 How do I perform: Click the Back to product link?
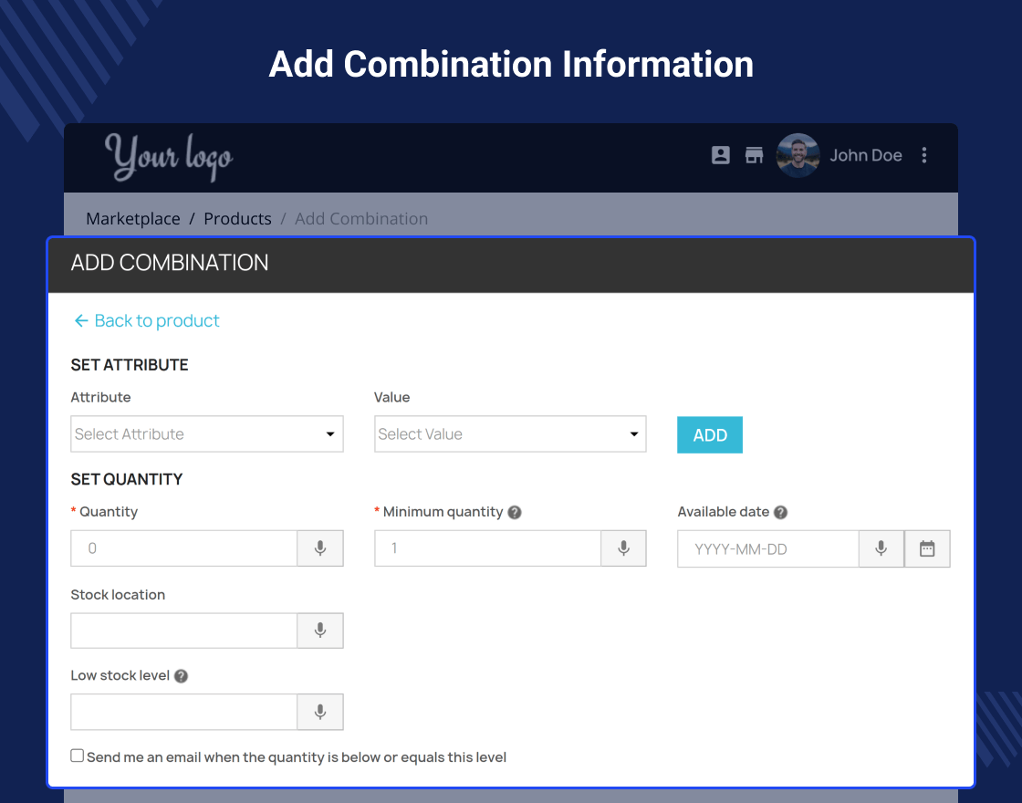(x=156, y=320)
